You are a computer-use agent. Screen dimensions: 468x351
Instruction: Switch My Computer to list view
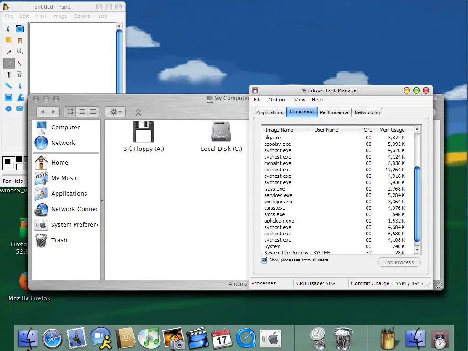(x=82, y=112)
